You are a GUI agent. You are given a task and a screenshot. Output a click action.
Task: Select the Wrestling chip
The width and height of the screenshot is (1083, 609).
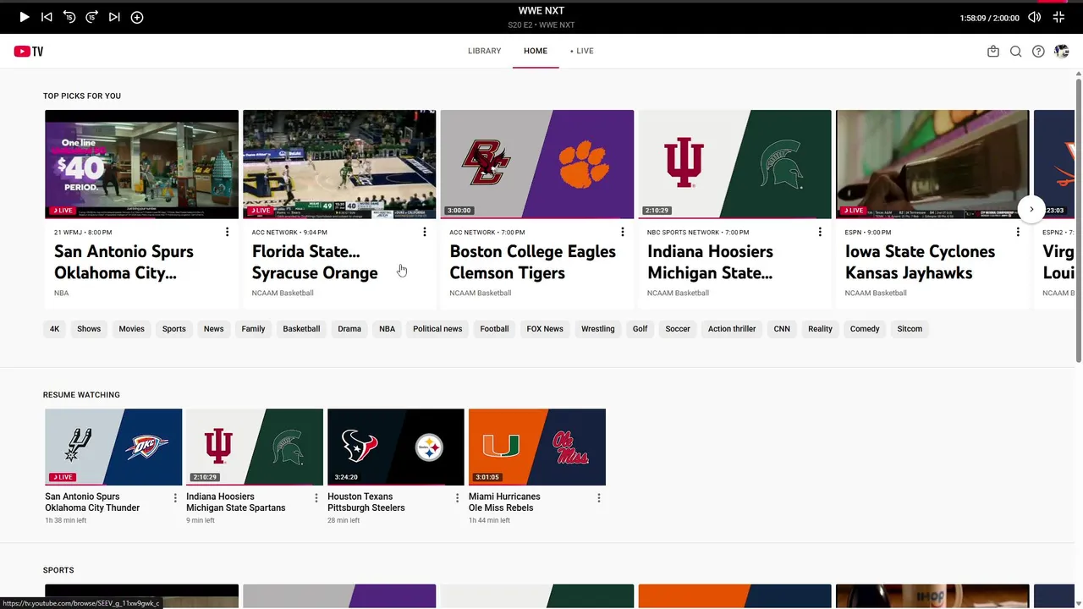(598, 329)
